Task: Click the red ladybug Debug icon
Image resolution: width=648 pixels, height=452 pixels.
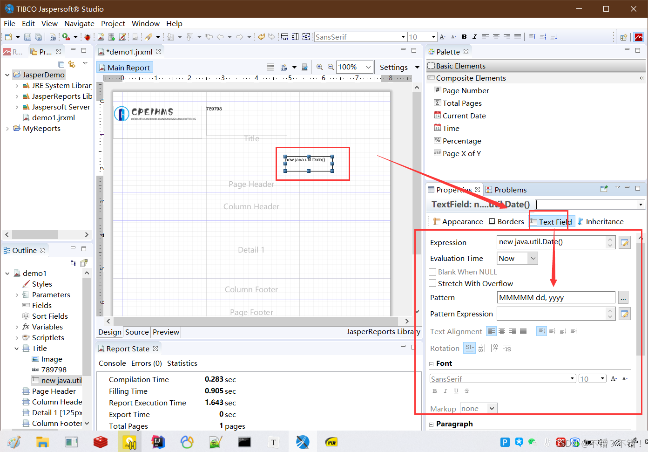Action: [x=88, y=37]
